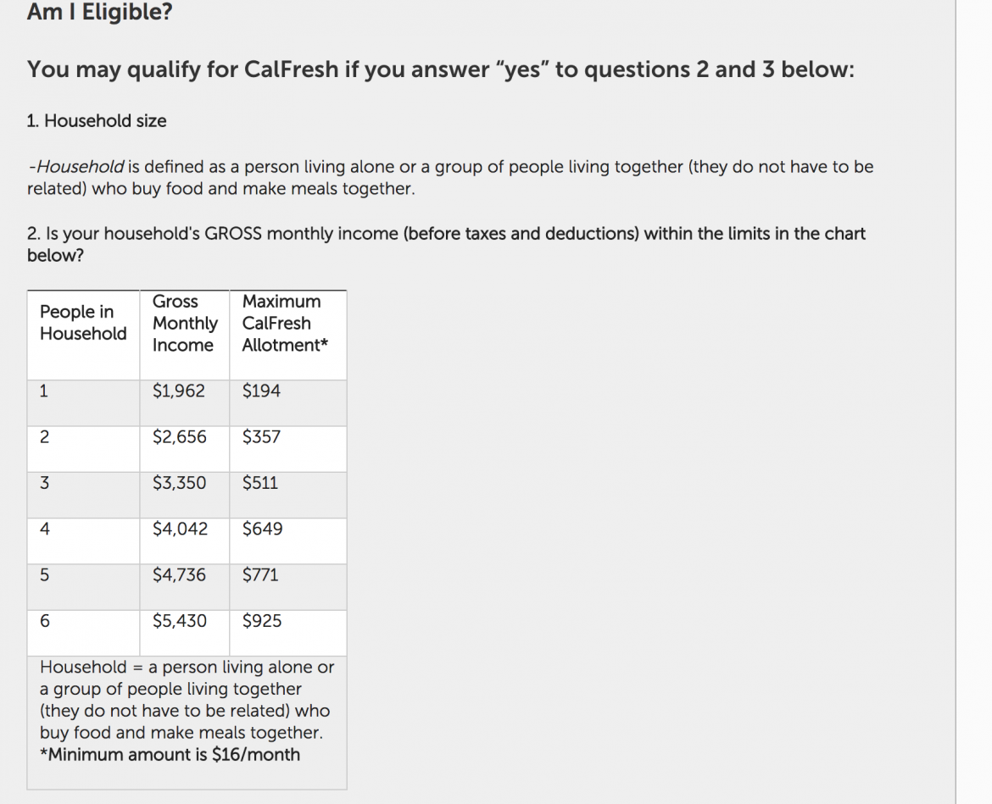Select the $5,430 income cell

coord(180,621)
